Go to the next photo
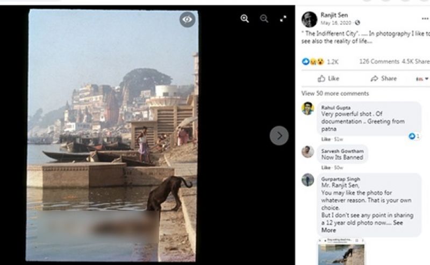 (278, 136)
